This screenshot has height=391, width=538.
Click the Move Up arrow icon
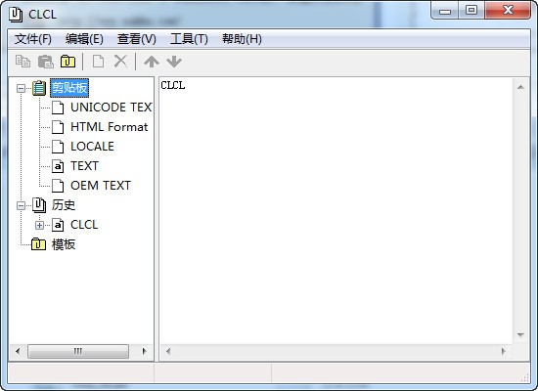(152, 62)
